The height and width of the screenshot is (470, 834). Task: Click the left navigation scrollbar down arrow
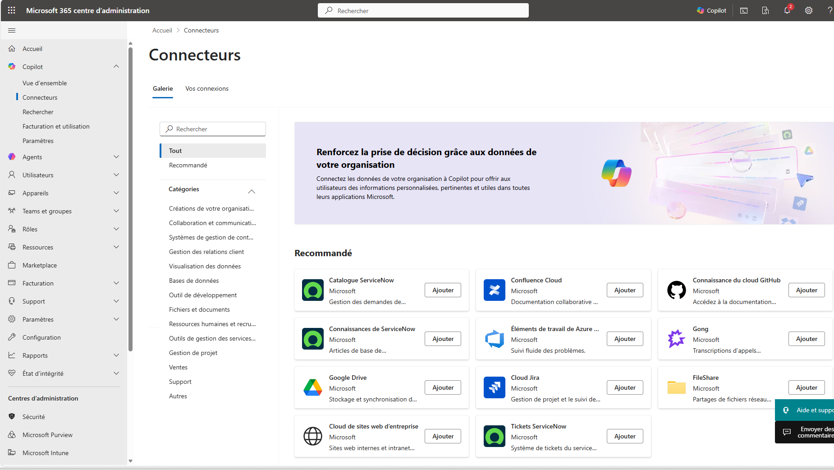[131, 461]
